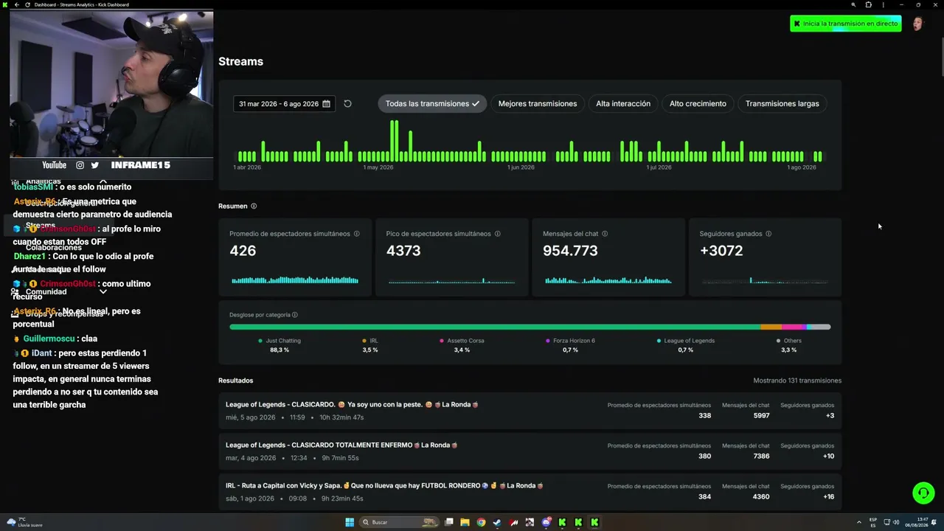The image size is (944, 531).
Task: Click the Forza Horizon 6 legend entry
Action: [570, 345]
